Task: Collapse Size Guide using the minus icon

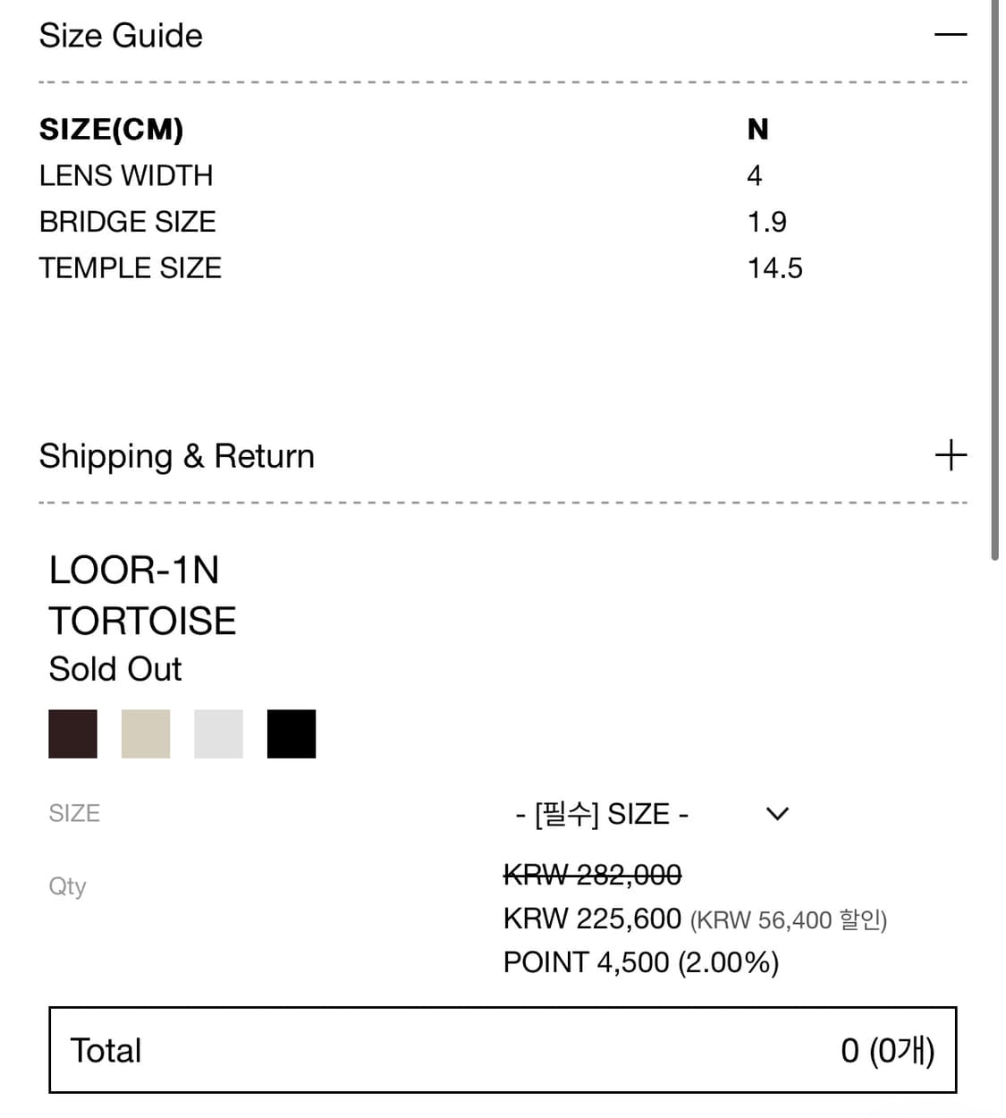Action: pos(950,35)
